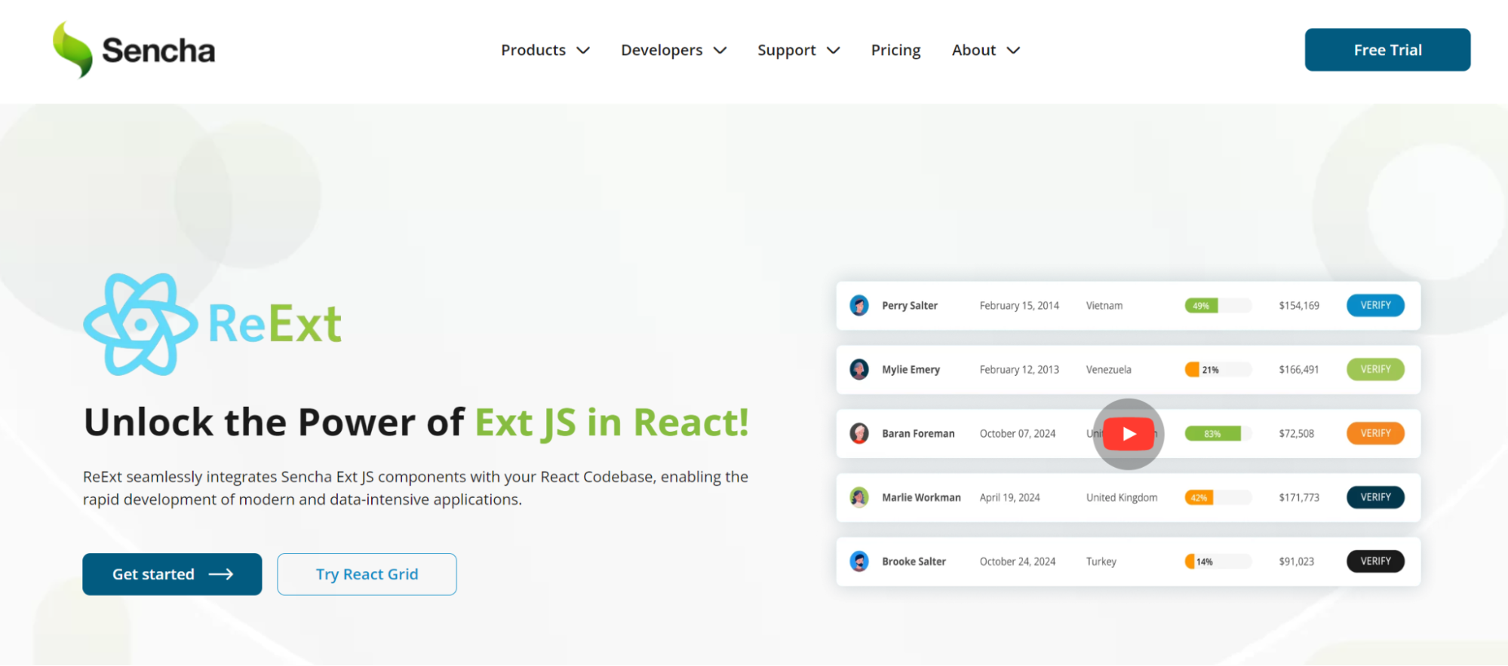Click VERIFY for Brooke Salter

coord(1375,562)
